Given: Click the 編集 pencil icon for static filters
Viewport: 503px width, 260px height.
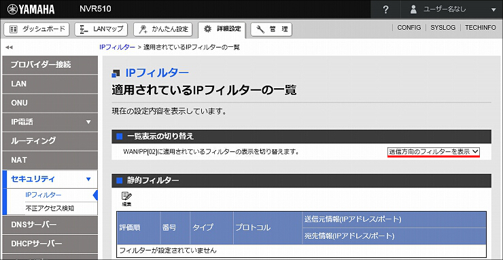Looking at the screenshot, I should tap(126, 199).
